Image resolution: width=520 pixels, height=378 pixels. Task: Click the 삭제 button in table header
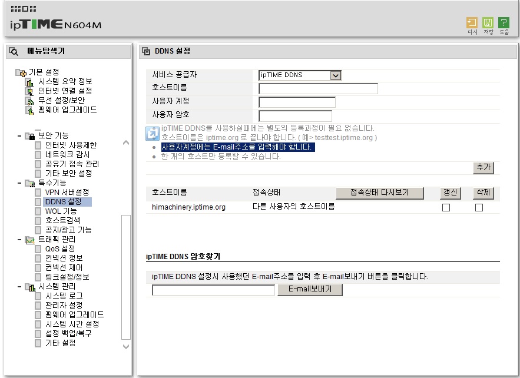[483, 193]
